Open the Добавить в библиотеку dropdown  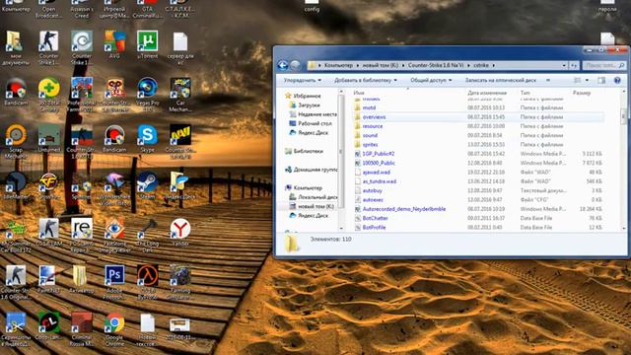tap(366, 81)
